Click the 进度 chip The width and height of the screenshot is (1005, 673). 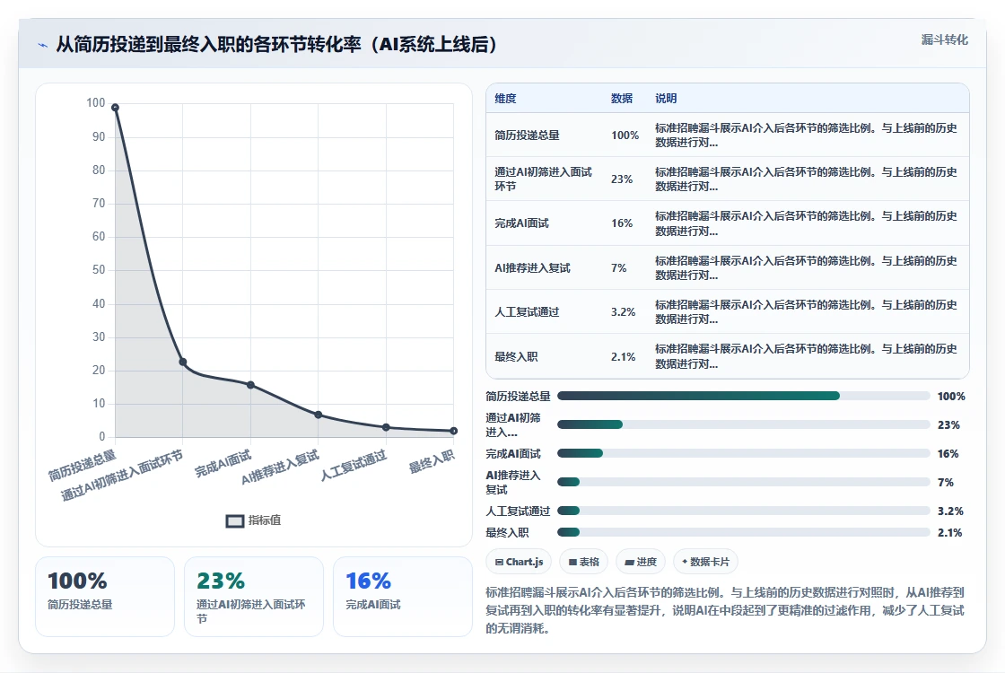(641, 562)
